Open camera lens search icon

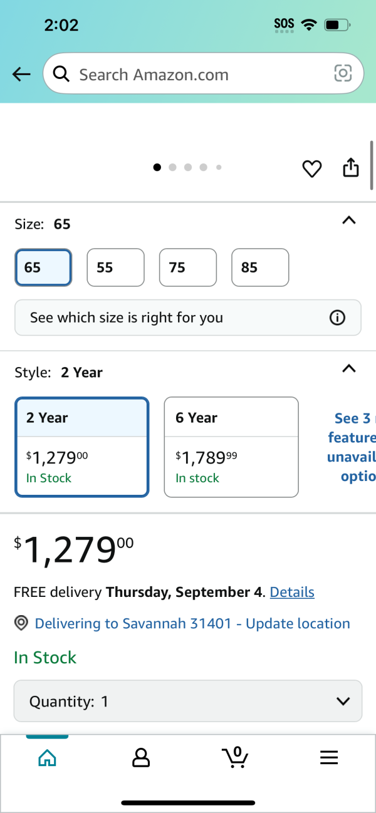(x=343, y=74)
